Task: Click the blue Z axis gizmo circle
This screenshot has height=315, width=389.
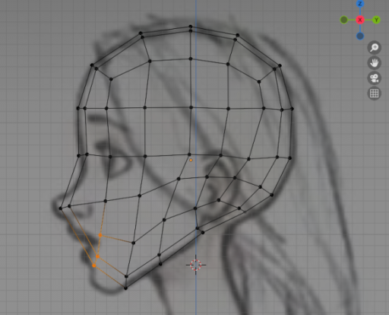Action: coord(360,4)
